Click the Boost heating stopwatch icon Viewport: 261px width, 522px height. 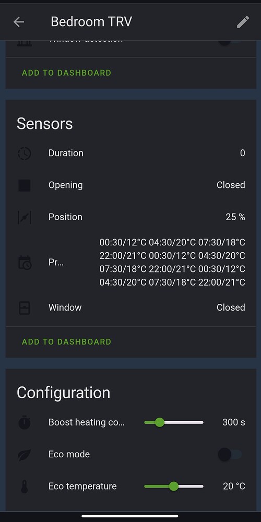coord(25,422)
